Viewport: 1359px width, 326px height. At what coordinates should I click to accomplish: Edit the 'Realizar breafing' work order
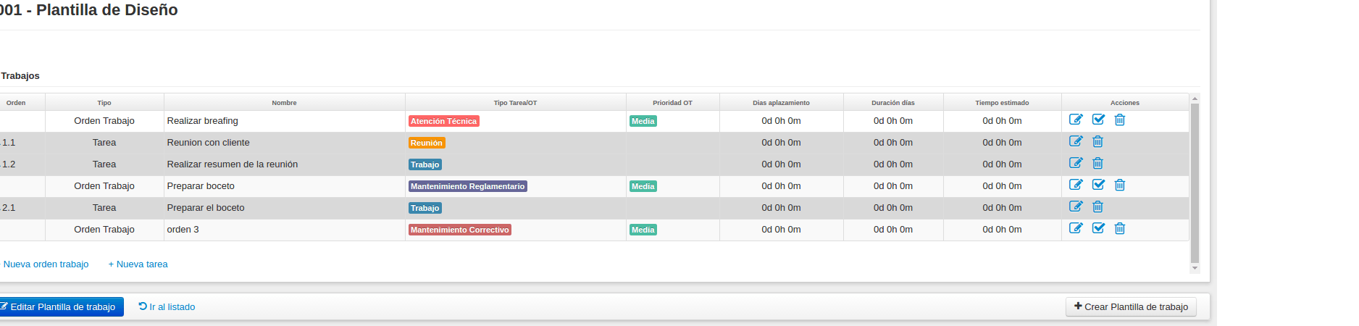(x=1076, y=120)
